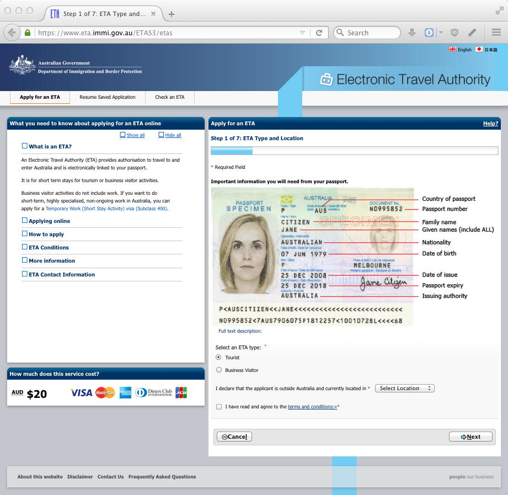Viewport: 508px width, 495px height.
Task: Tick the terms and conditions agreement checkbox
Action: [x=219, y=407]
